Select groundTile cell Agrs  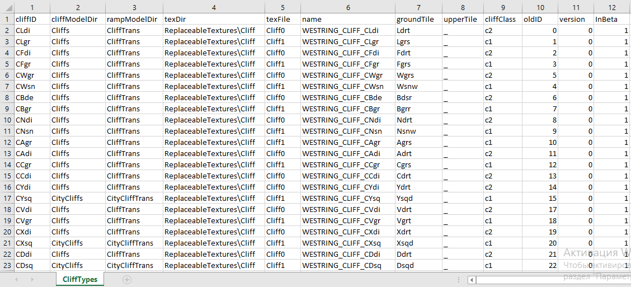pyautogui.click(x=418, y=142)
